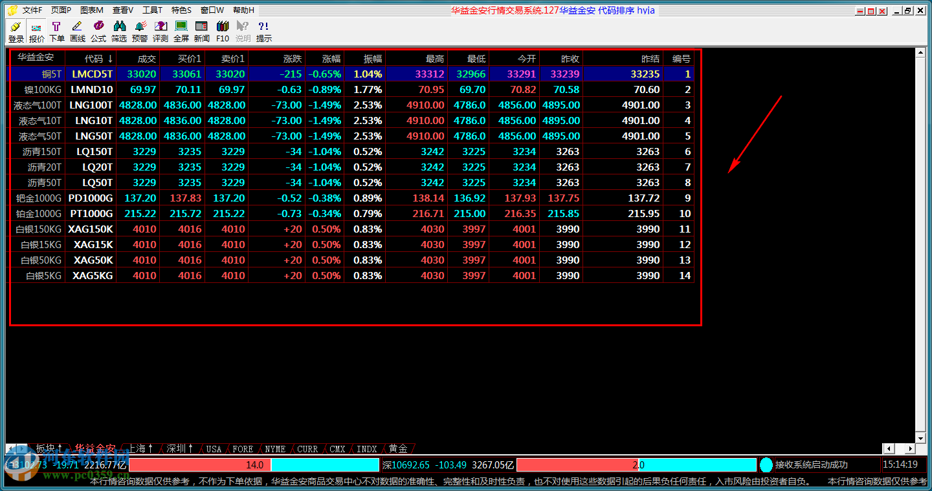
Task: Select the PT1000G platinum row
Action: pos(351,213)
